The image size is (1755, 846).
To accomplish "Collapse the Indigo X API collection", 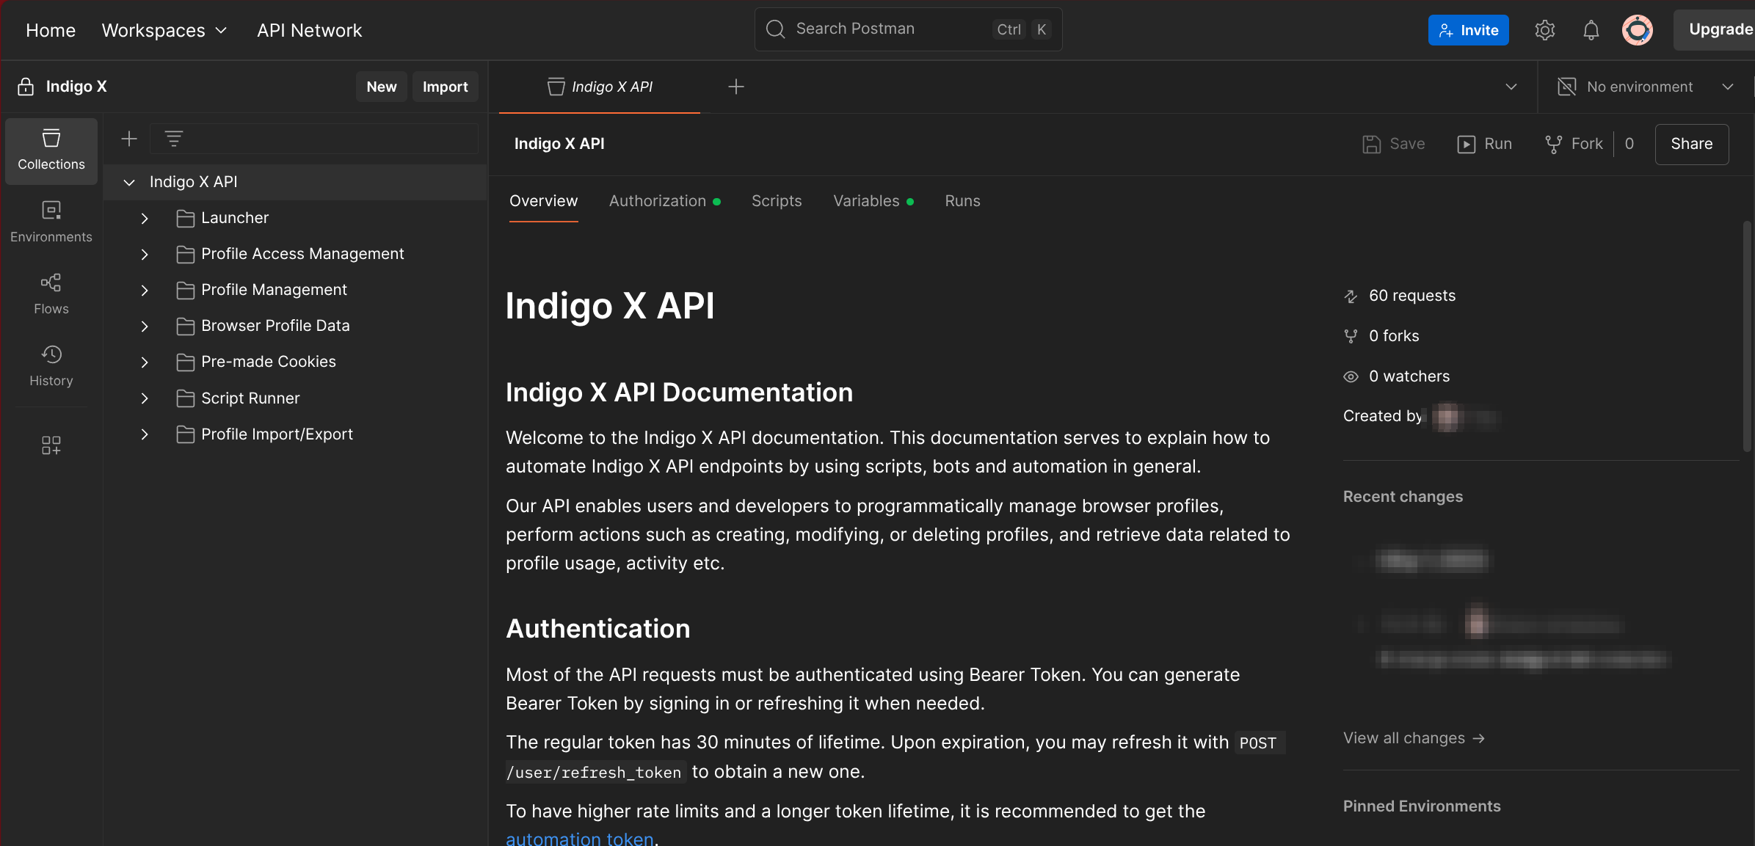I will [x=129, y=182].
